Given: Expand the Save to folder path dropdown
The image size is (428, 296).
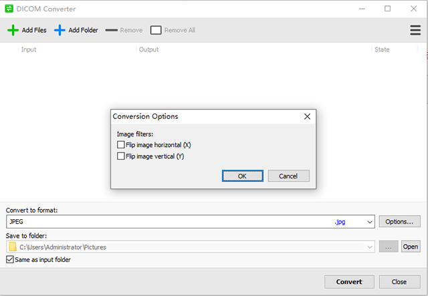Looking at the screenshot, I should (x=370, y=247).
